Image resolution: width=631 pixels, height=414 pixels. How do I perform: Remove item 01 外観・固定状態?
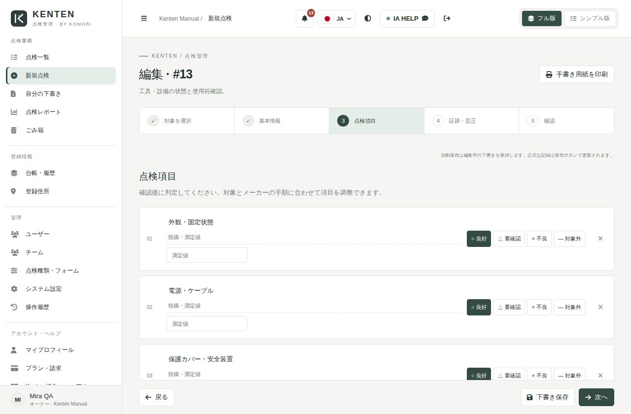600,239
